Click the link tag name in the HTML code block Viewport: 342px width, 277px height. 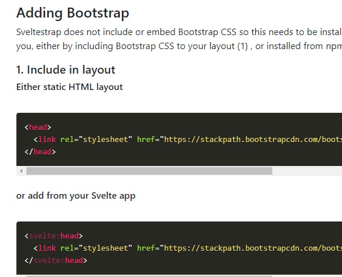point(47,139)
